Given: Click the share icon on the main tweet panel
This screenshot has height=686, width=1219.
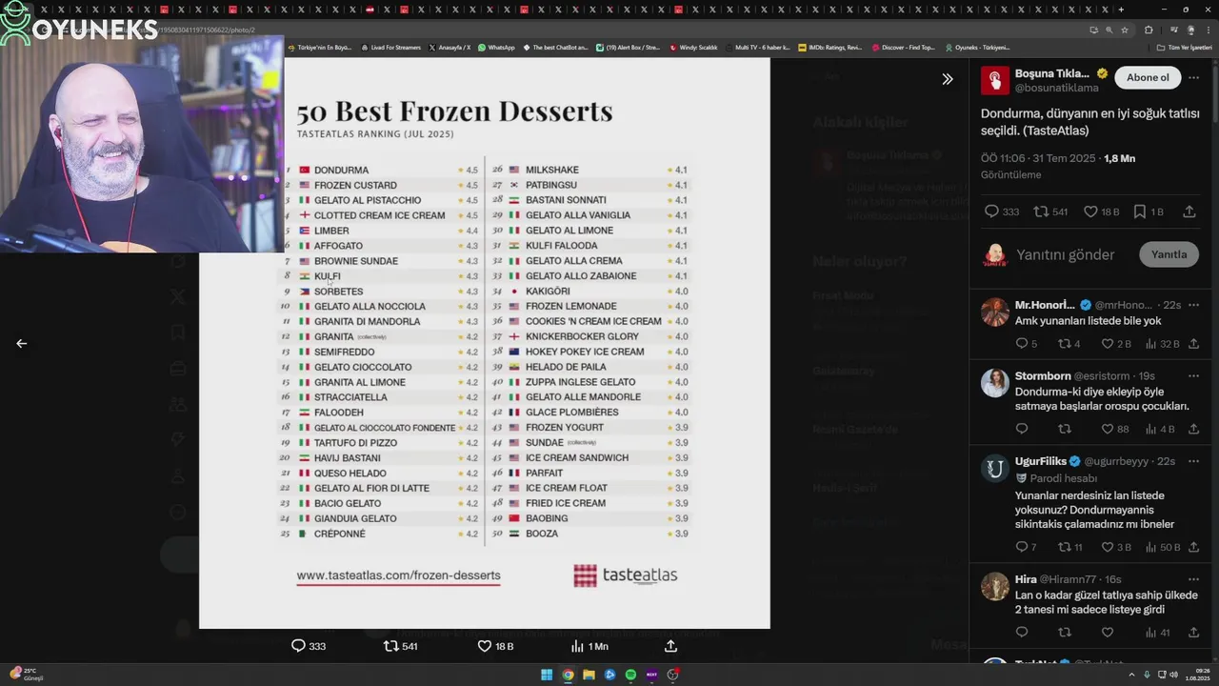Looking at the screenshot, I should [x=1189, y=212].
